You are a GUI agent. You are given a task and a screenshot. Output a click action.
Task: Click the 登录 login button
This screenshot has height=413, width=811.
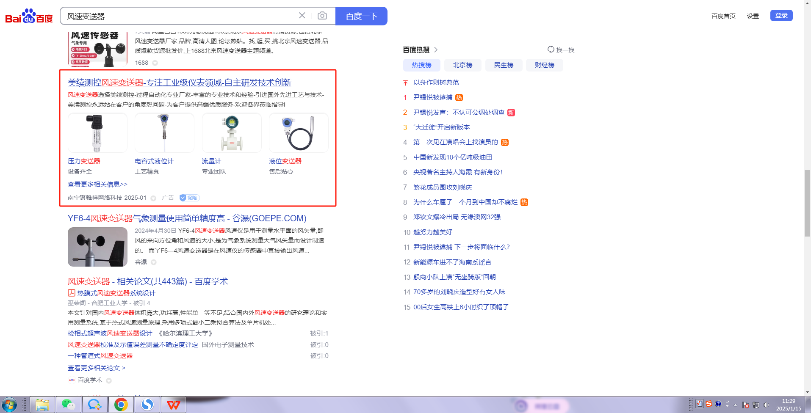(781, 16)
